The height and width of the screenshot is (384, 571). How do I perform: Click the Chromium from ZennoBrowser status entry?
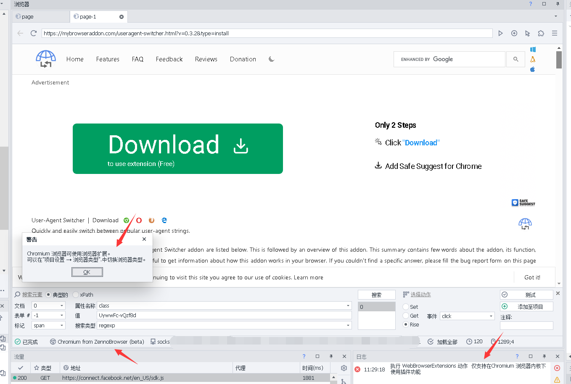point(97,342)
